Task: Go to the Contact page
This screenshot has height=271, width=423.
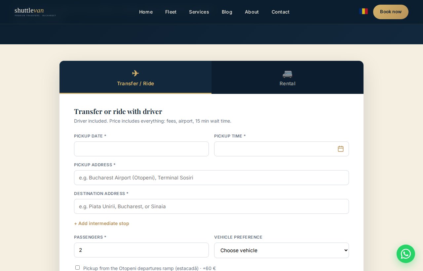Action: coord(281,12)
